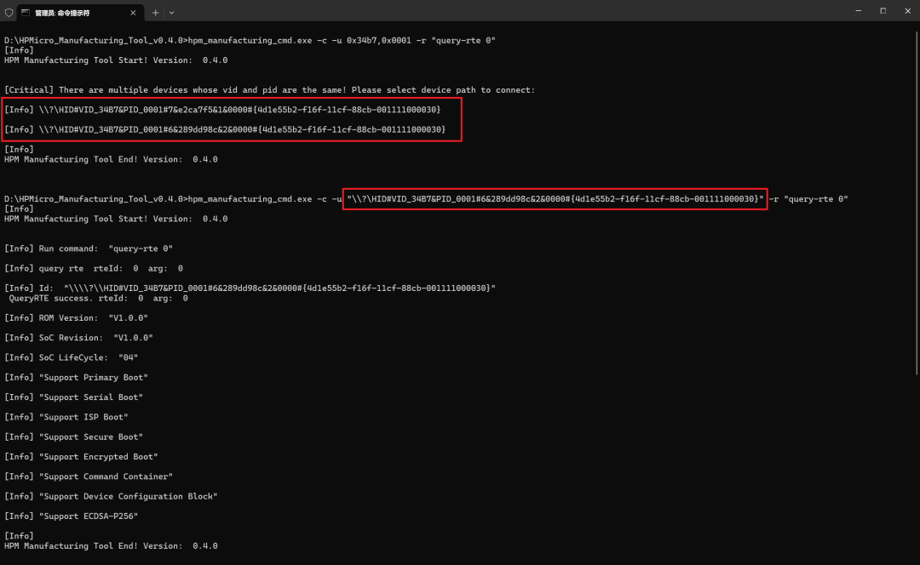Click the "Support Device Configuration Block" line

tap(111, 496)
